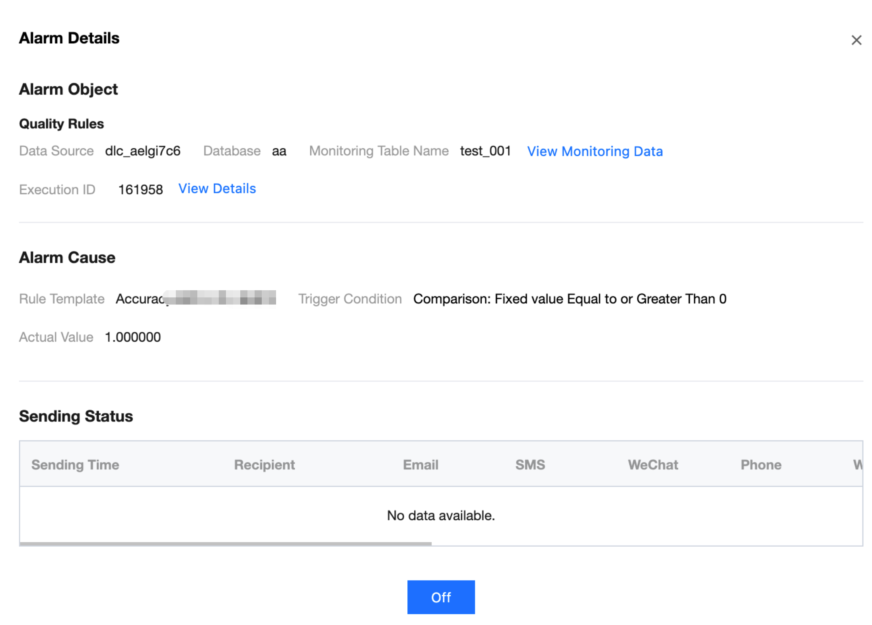Close the Alarm Details dialog with X

click(x=856, y=40)
